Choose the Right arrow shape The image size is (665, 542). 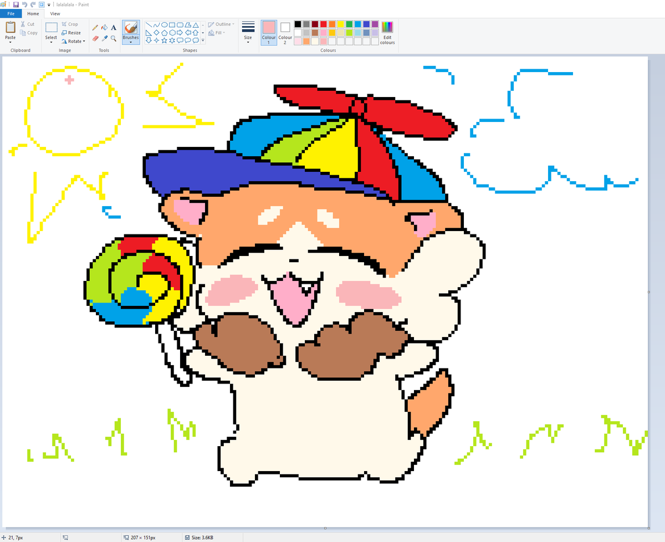pos(180,33)
